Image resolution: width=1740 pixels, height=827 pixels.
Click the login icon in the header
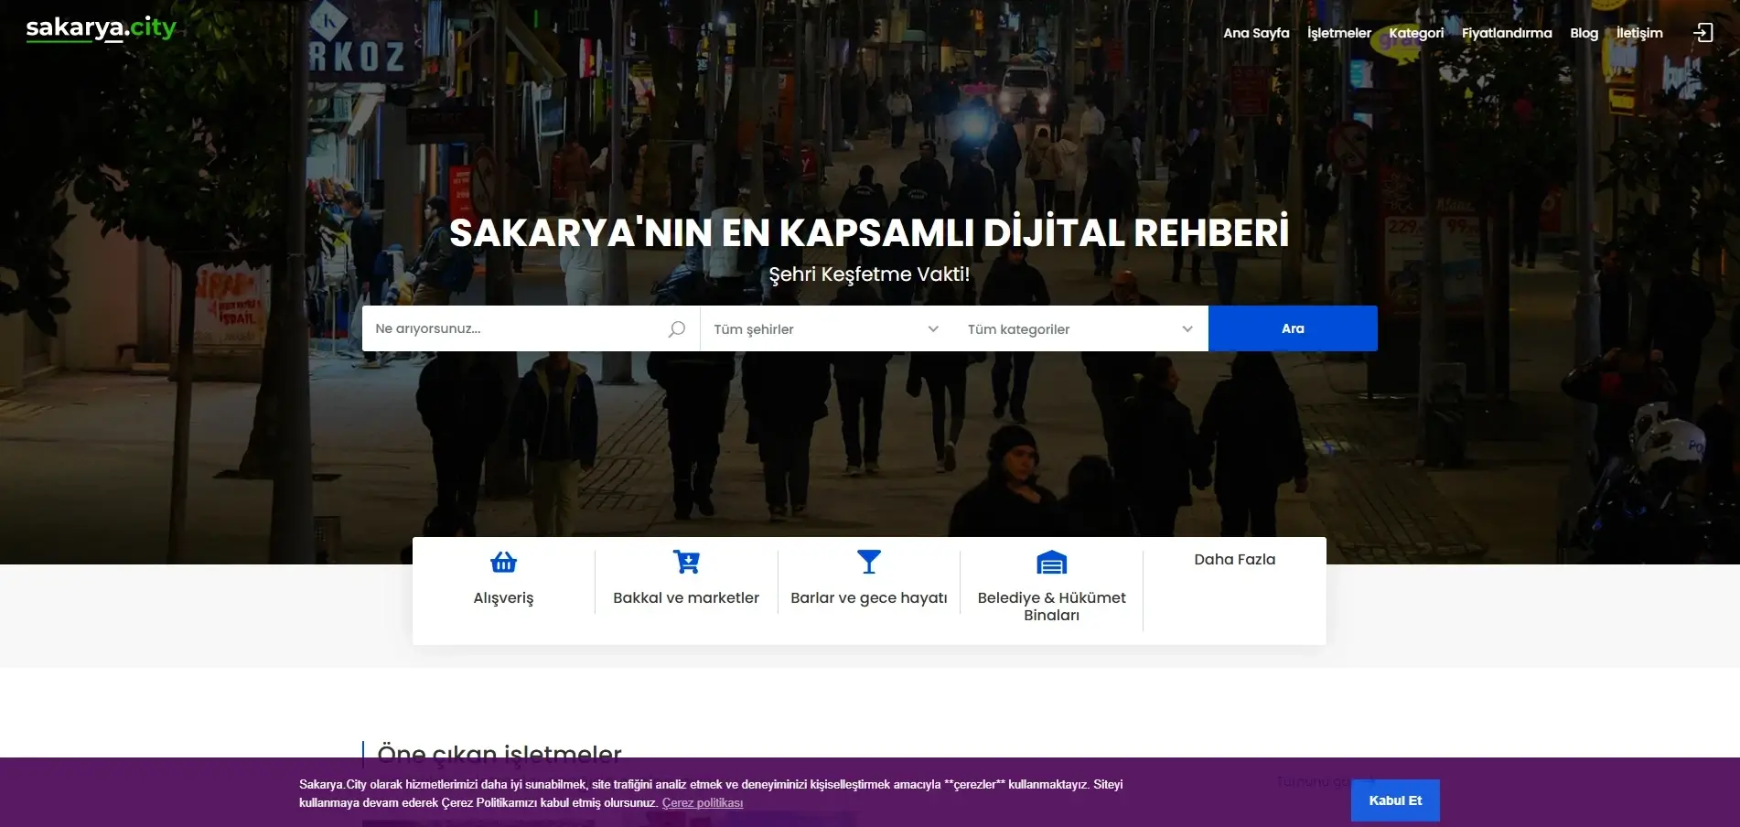pos(1702,33)
